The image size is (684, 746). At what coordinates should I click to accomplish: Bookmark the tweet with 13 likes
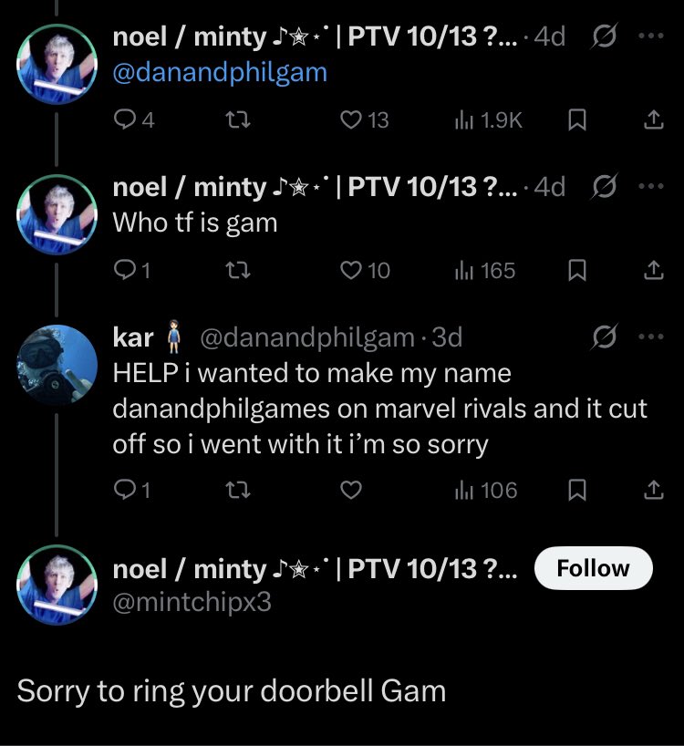pyautogui.click(x=576, y=120)
